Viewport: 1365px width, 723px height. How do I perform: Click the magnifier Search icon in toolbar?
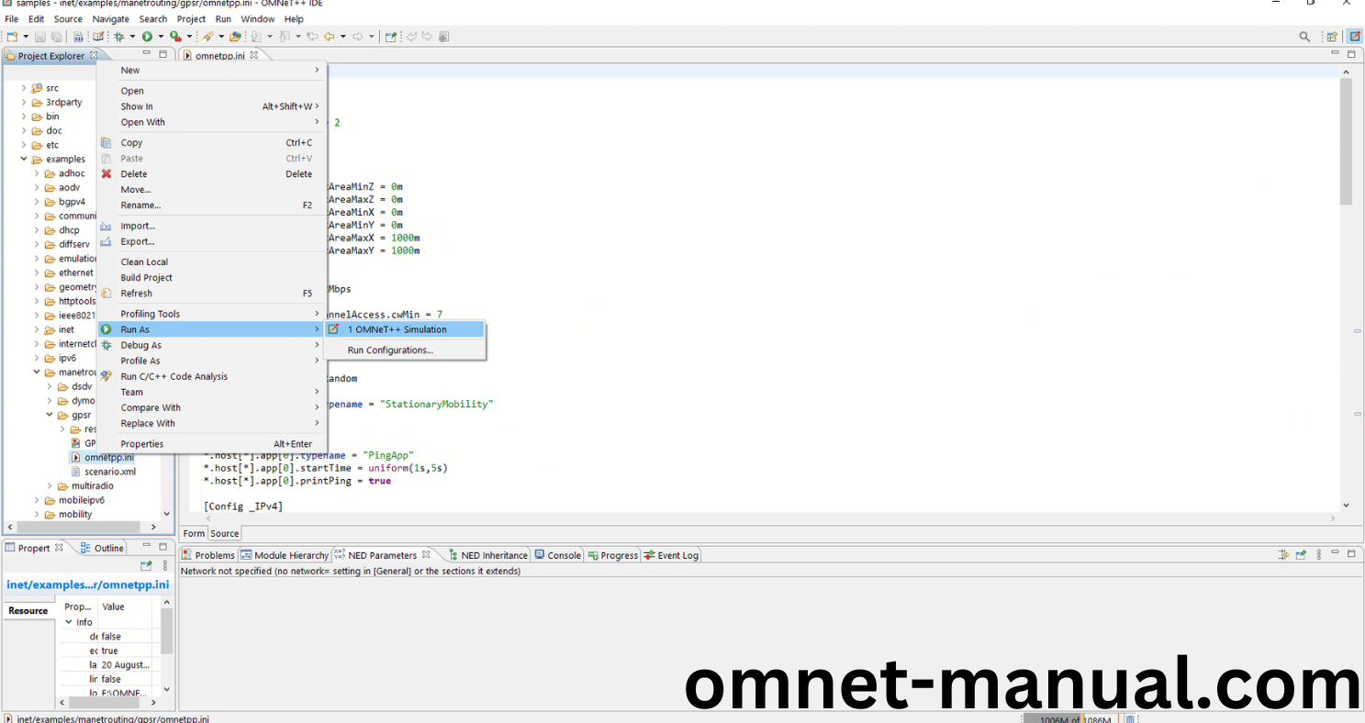point(1304,37)
